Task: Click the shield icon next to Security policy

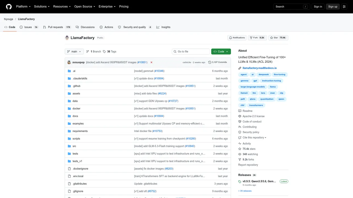Action: click(240, 132)
